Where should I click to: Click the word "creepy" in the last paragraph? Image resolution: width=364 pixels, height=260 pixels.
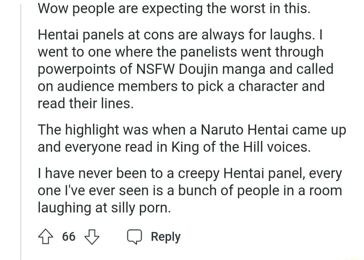[198, 174]
